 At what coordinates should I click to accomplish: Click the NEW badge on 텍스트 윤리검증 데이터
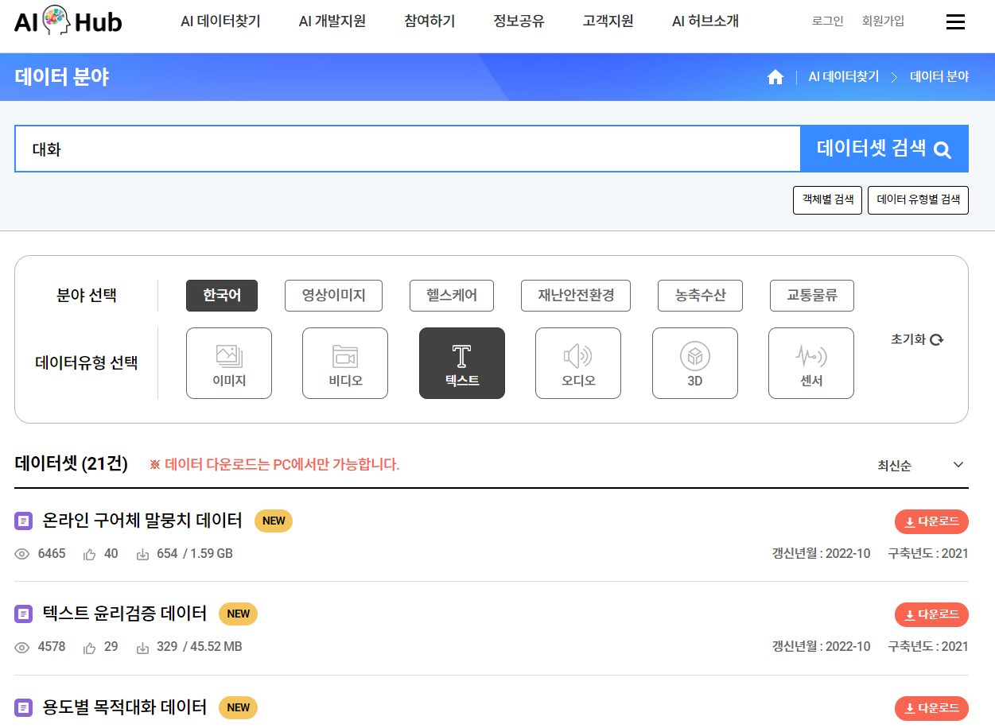tap(238, 614)
